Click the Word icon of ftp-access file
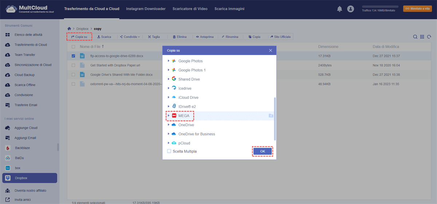This screenshot has width=437, height=204. pyautogui.click(x=82, y=56)
